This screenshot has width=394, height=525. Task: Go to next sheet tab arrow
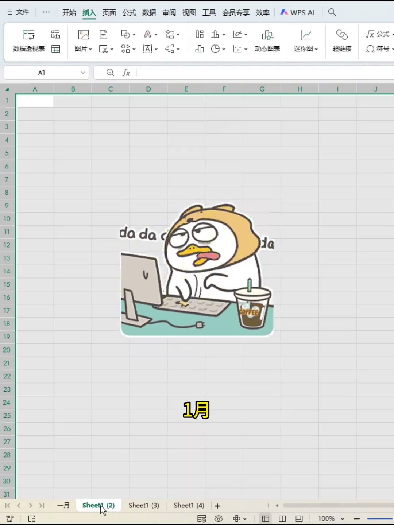click(x=31, y=506)
